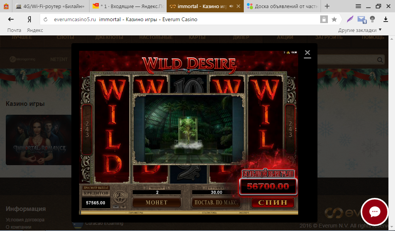Click the МОНЕТ coins button
Screen dimensions: 395x231
coord(157,203)
